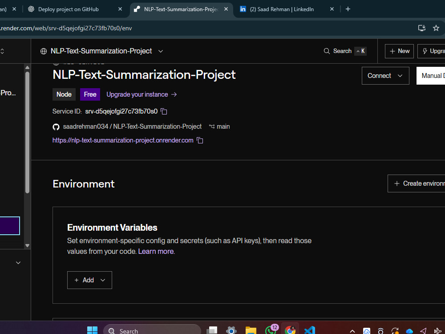445x334 pixels.
Task: Click the Service ID value srv-d5qejofgi27c73fb70s0
Action: coord(121,111)
